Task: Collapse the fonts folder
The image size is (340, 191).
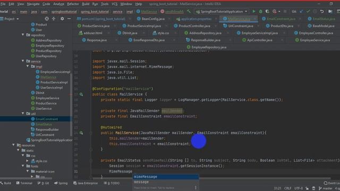Action: (x=23, y=166)
